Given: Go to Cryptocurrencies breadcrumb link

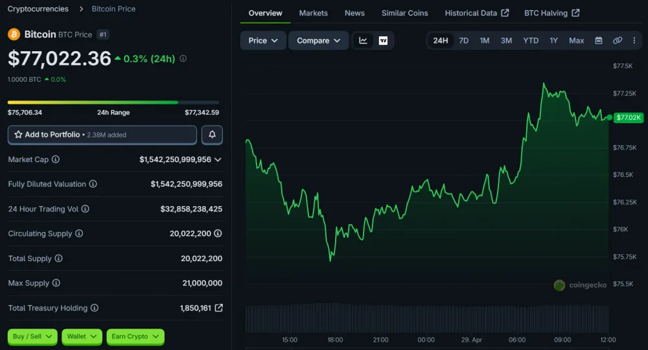Looking at the screenshot, I should (x=38, y=8).
